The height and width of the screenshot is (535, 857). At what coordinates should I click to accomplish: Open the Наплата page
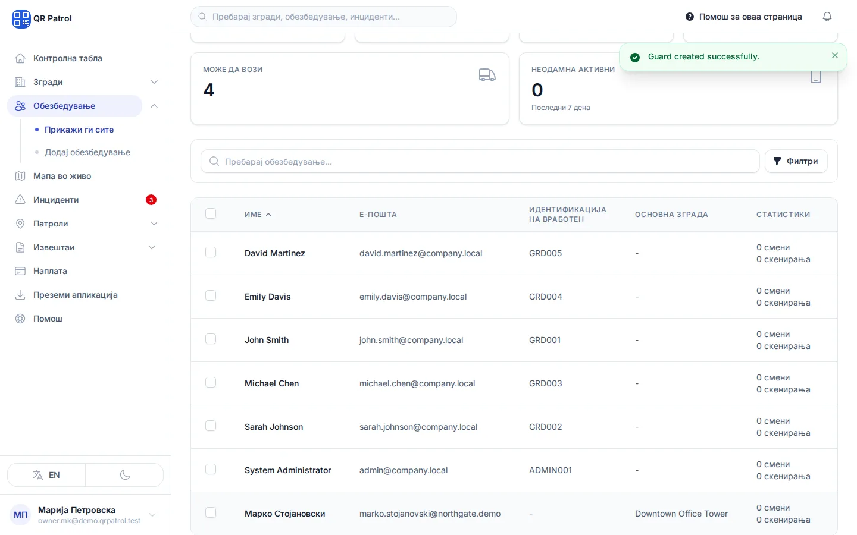pyautogui.click(x=50, y=271)
